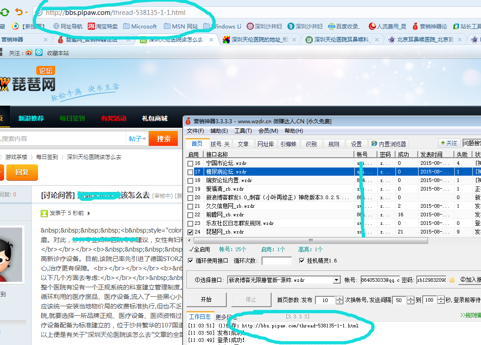Click into the 循环次数 input field
481x345 pixels.
point(276,261)
